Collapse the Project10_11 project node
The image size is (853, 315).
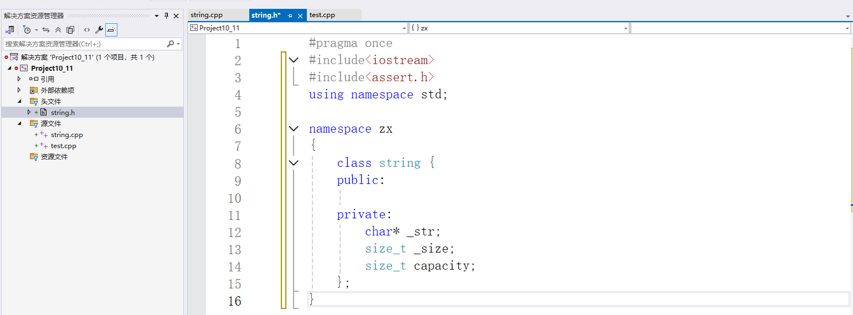[x=9, y=69]
